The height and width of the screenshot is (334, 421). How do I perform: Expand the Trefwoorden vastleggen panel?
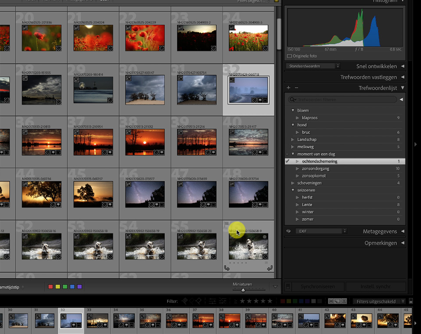click(x=403, y=77)
